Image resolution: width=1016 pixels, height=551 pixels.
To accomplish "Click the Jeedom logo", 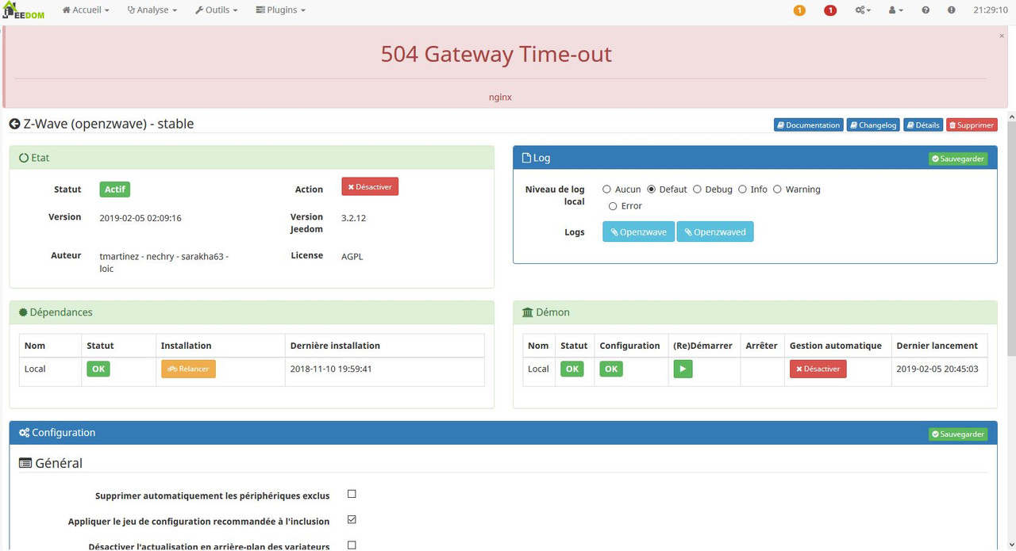I will 24,10.
